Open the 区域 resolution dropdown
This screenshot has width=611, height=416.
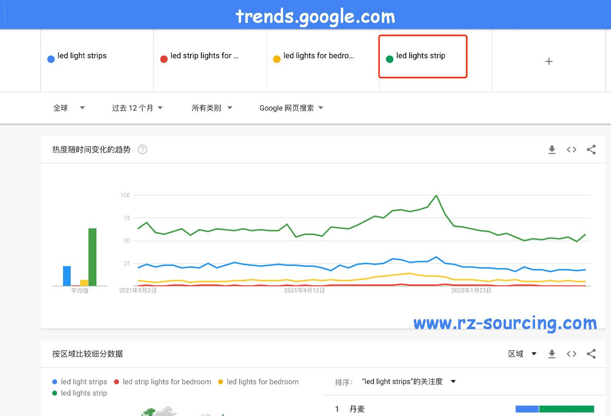point(522,354)
